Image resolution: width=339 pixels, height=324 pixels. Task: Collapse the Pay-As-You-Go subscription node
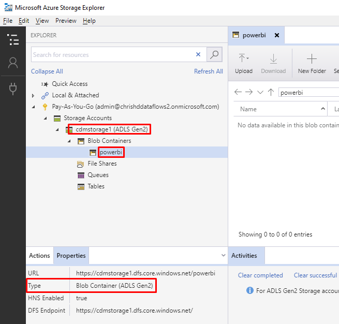(x=34, y=107)
